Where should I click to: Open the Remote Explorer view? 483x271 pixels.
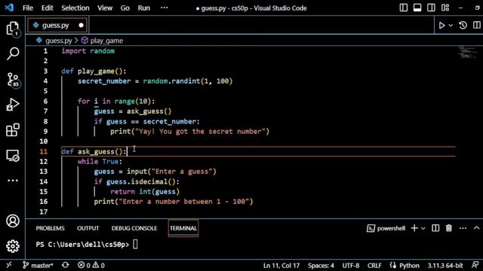13,156
